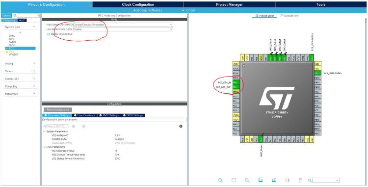This screenshot has width=368, height=187.
Task: Open the NVIC Settings tab
Action: (109, 115)
